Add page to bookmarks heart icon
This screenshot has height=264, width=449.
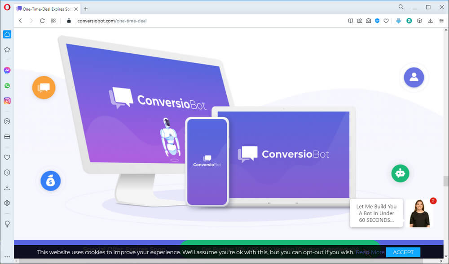[x=386, y=21]
